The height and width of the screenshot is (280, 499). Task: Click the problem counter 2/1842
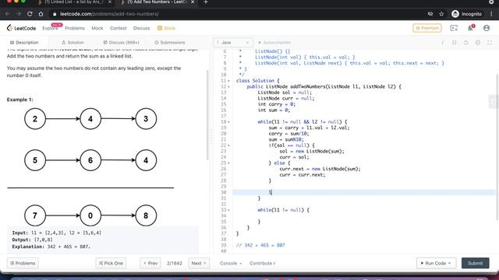175,263
